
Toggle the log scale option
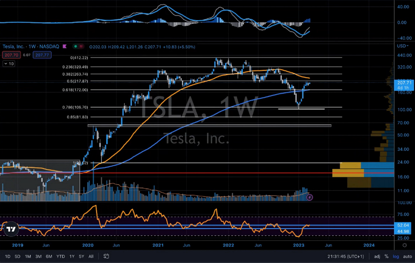pyautogui.click(x=396, y=256)
